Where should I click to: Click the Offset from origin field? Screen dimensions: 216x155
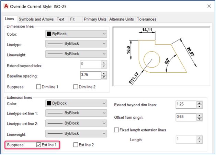coord(186,117)
